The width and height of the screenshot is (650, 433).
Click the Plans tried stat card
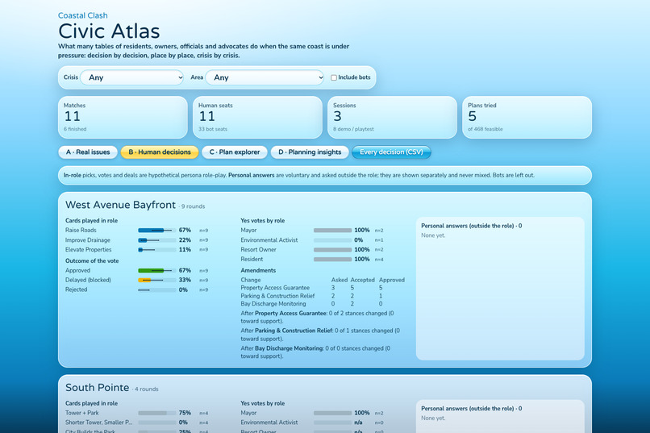pyautogui.click(x=527, y=117)
